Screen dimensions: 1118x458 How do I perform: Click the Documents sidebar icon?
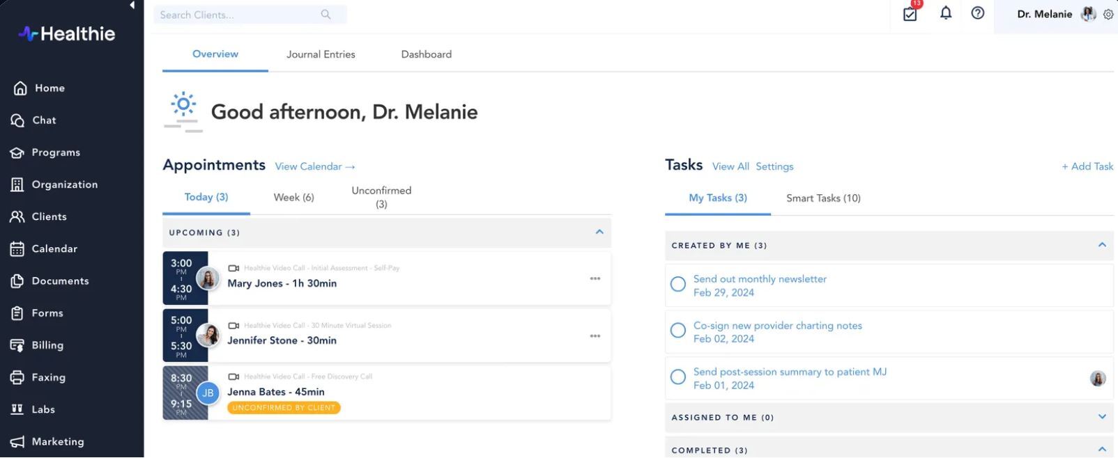pyautogui.click(x=17, y=281)
